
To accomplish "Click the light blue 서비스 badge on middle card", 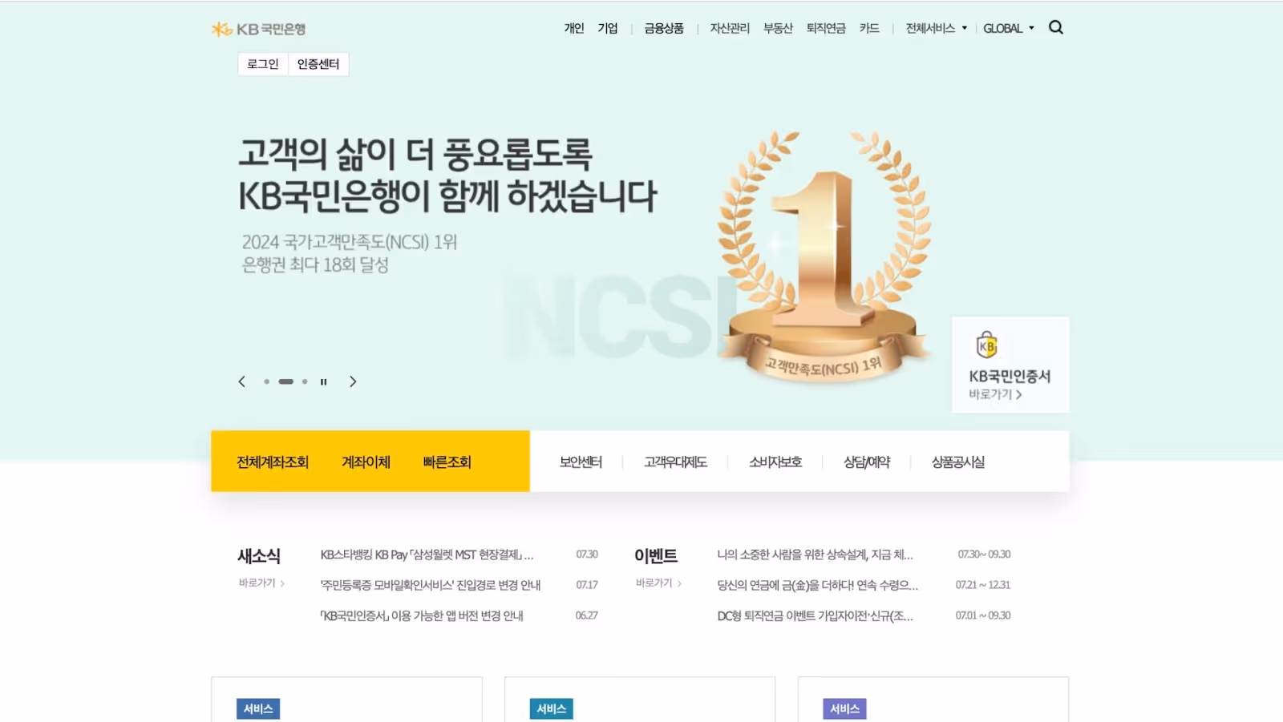I will [552, 708].
